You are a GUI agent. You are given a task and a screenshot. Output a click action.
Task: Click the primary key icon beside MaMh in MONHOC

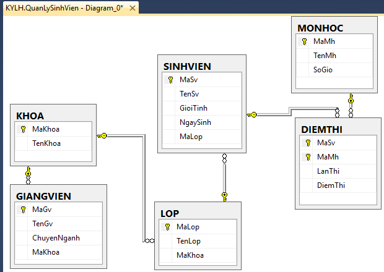[x=304, y=41]
